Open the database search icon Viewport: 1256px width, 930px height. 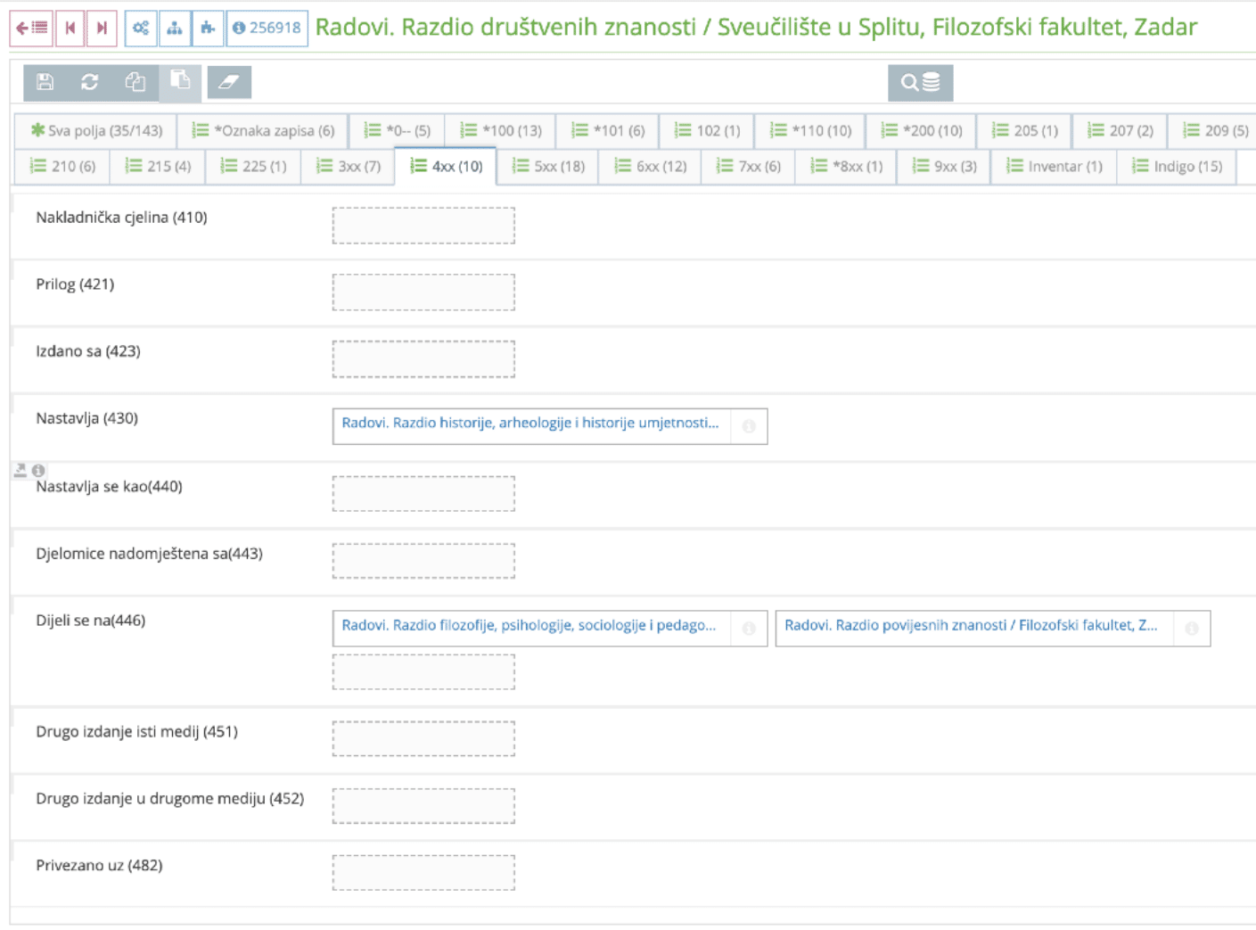tap(922, 82)
